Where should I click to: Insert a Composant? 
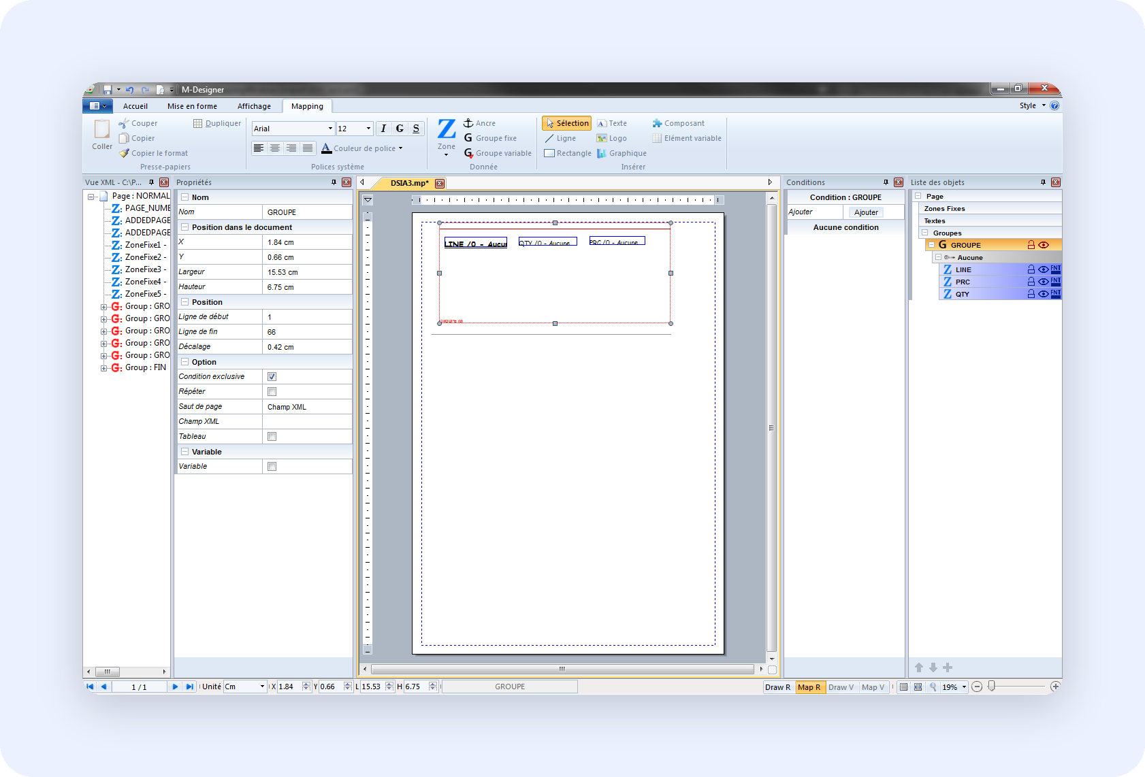(678, 123)
